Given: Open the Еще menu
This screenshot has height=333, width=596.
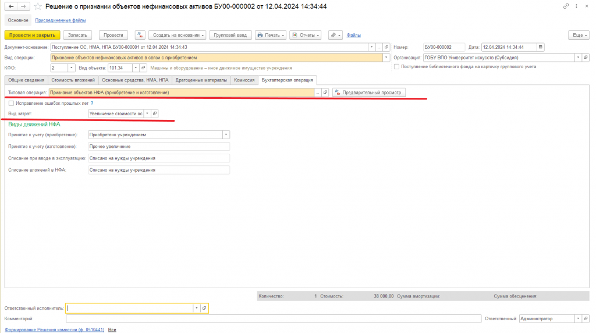Looking at the screenshot, I should [579, 35].
